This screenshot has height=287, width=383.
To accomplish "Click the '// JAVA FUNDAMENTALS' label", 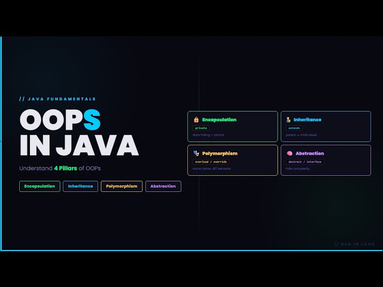I will pos(57,99).
